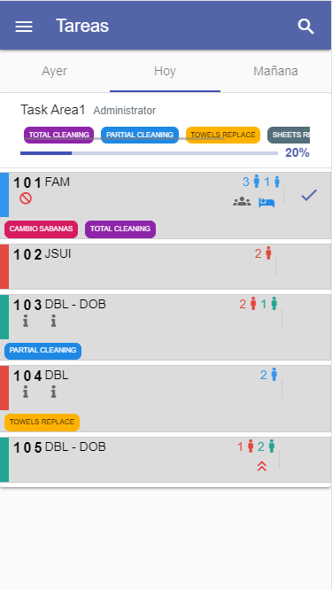Click the 20% task progress bar
Image resolution: width=332 pixels, height=590 pixels.
coord(149,153)
